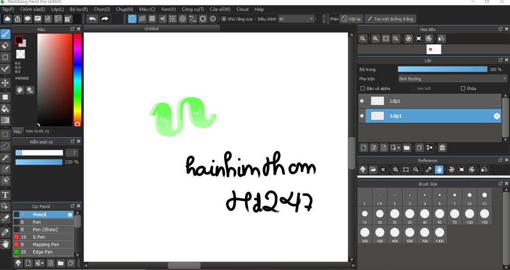Screen dimensions: 510x270
Task: Open snap settings gear
Action: point(213,19)
